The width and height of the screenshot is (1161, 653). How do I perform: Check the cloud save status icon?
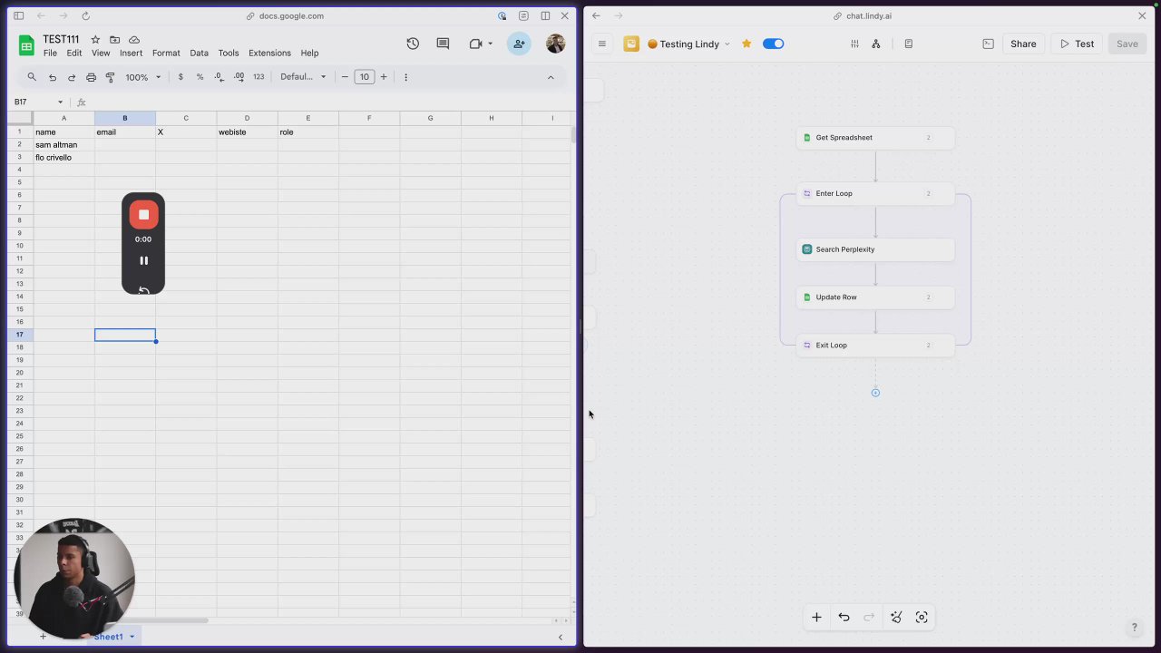tap(134, 40)
